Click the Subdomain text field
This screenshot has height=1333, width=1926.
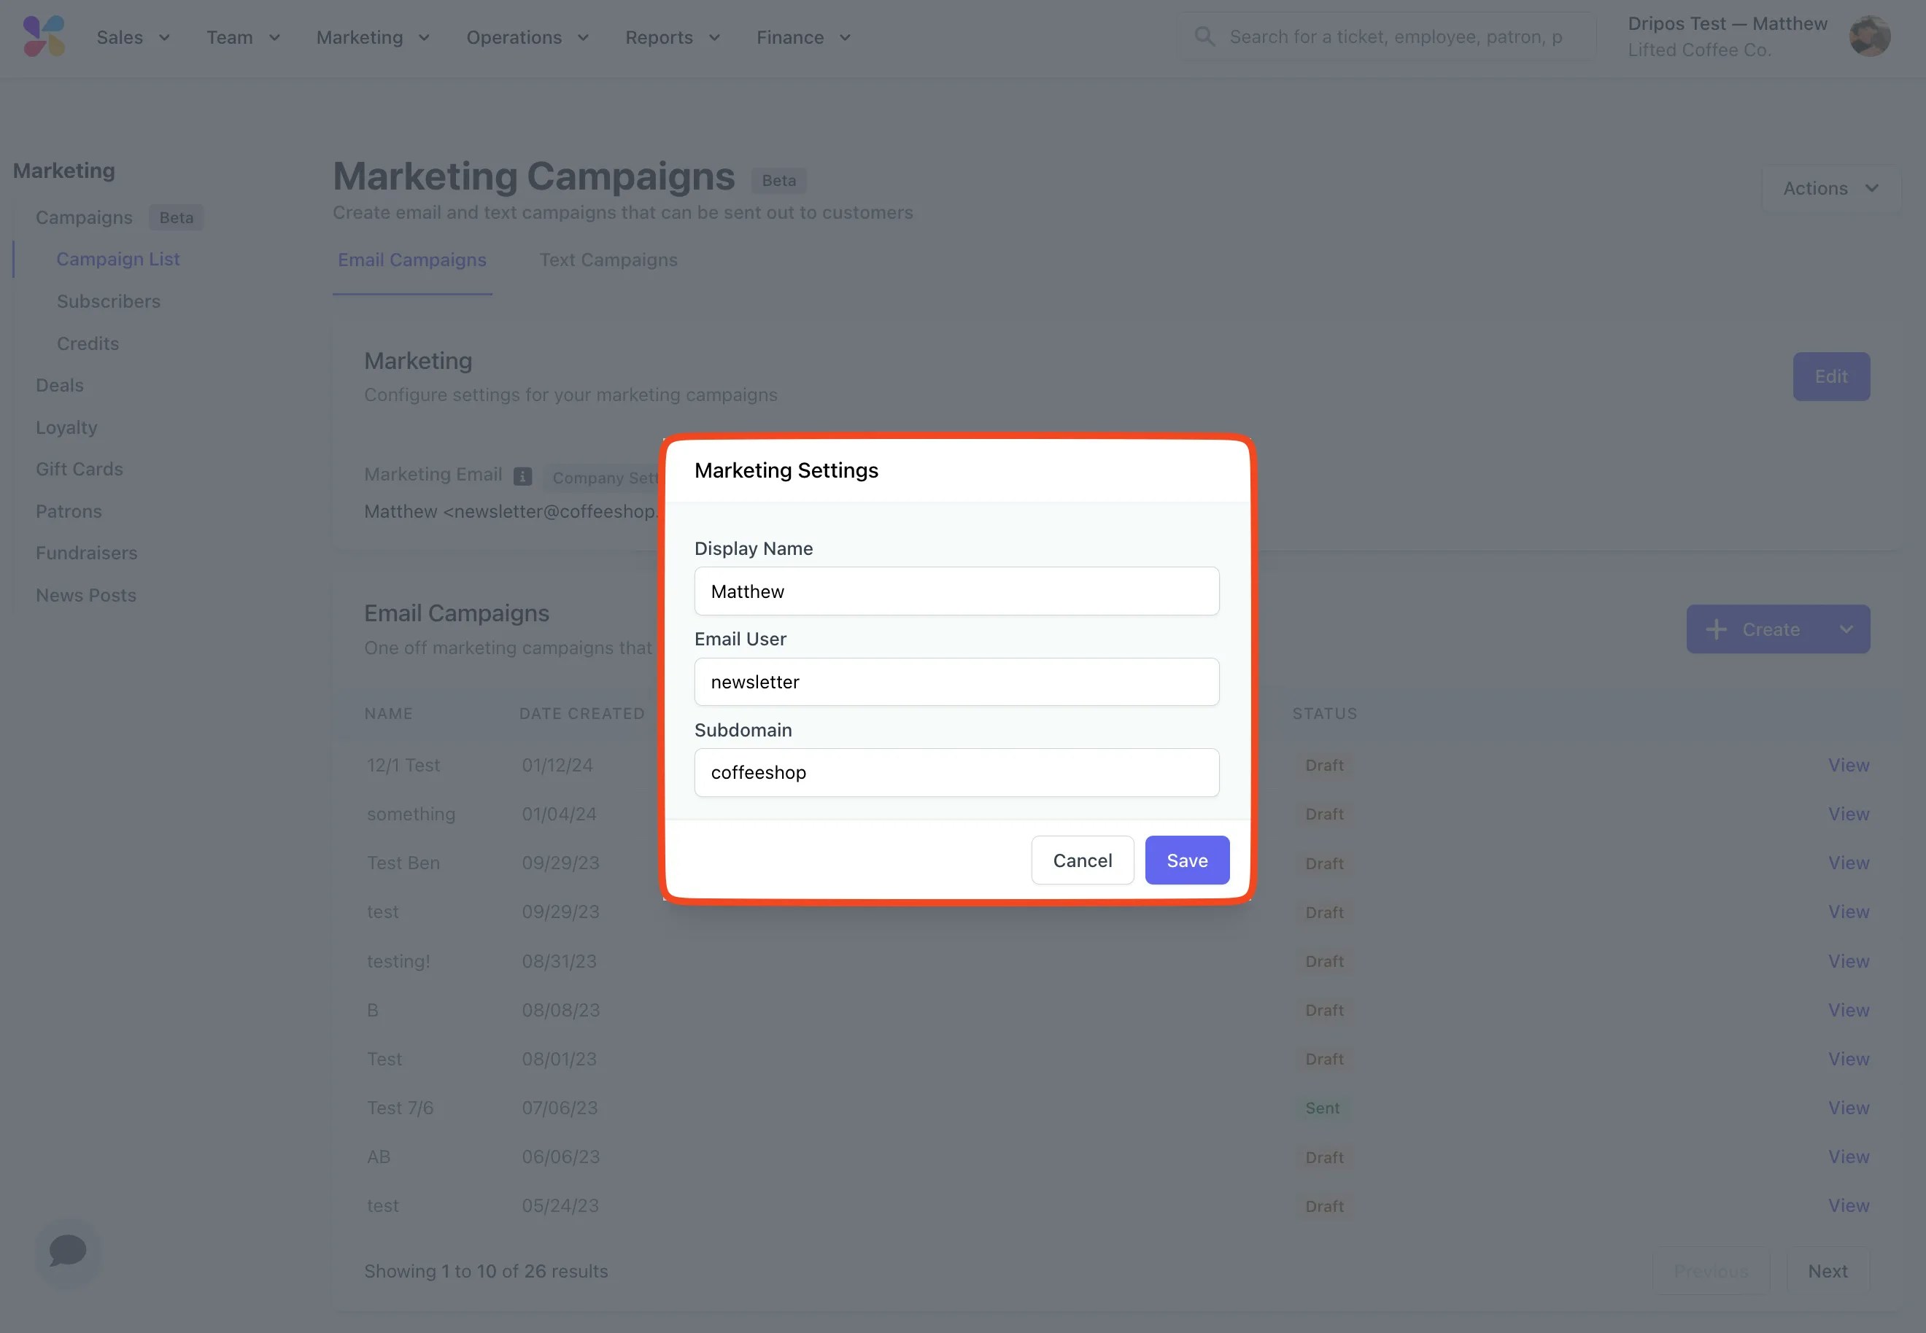[956, 772]
